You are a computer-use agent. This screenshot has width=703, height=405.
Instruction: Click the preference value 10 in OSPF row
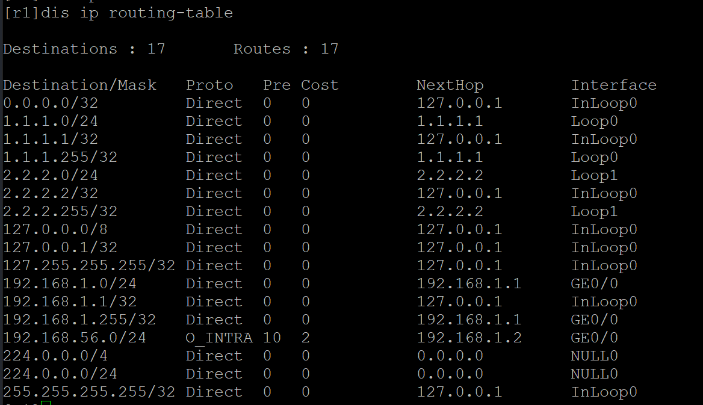[271, 338]
